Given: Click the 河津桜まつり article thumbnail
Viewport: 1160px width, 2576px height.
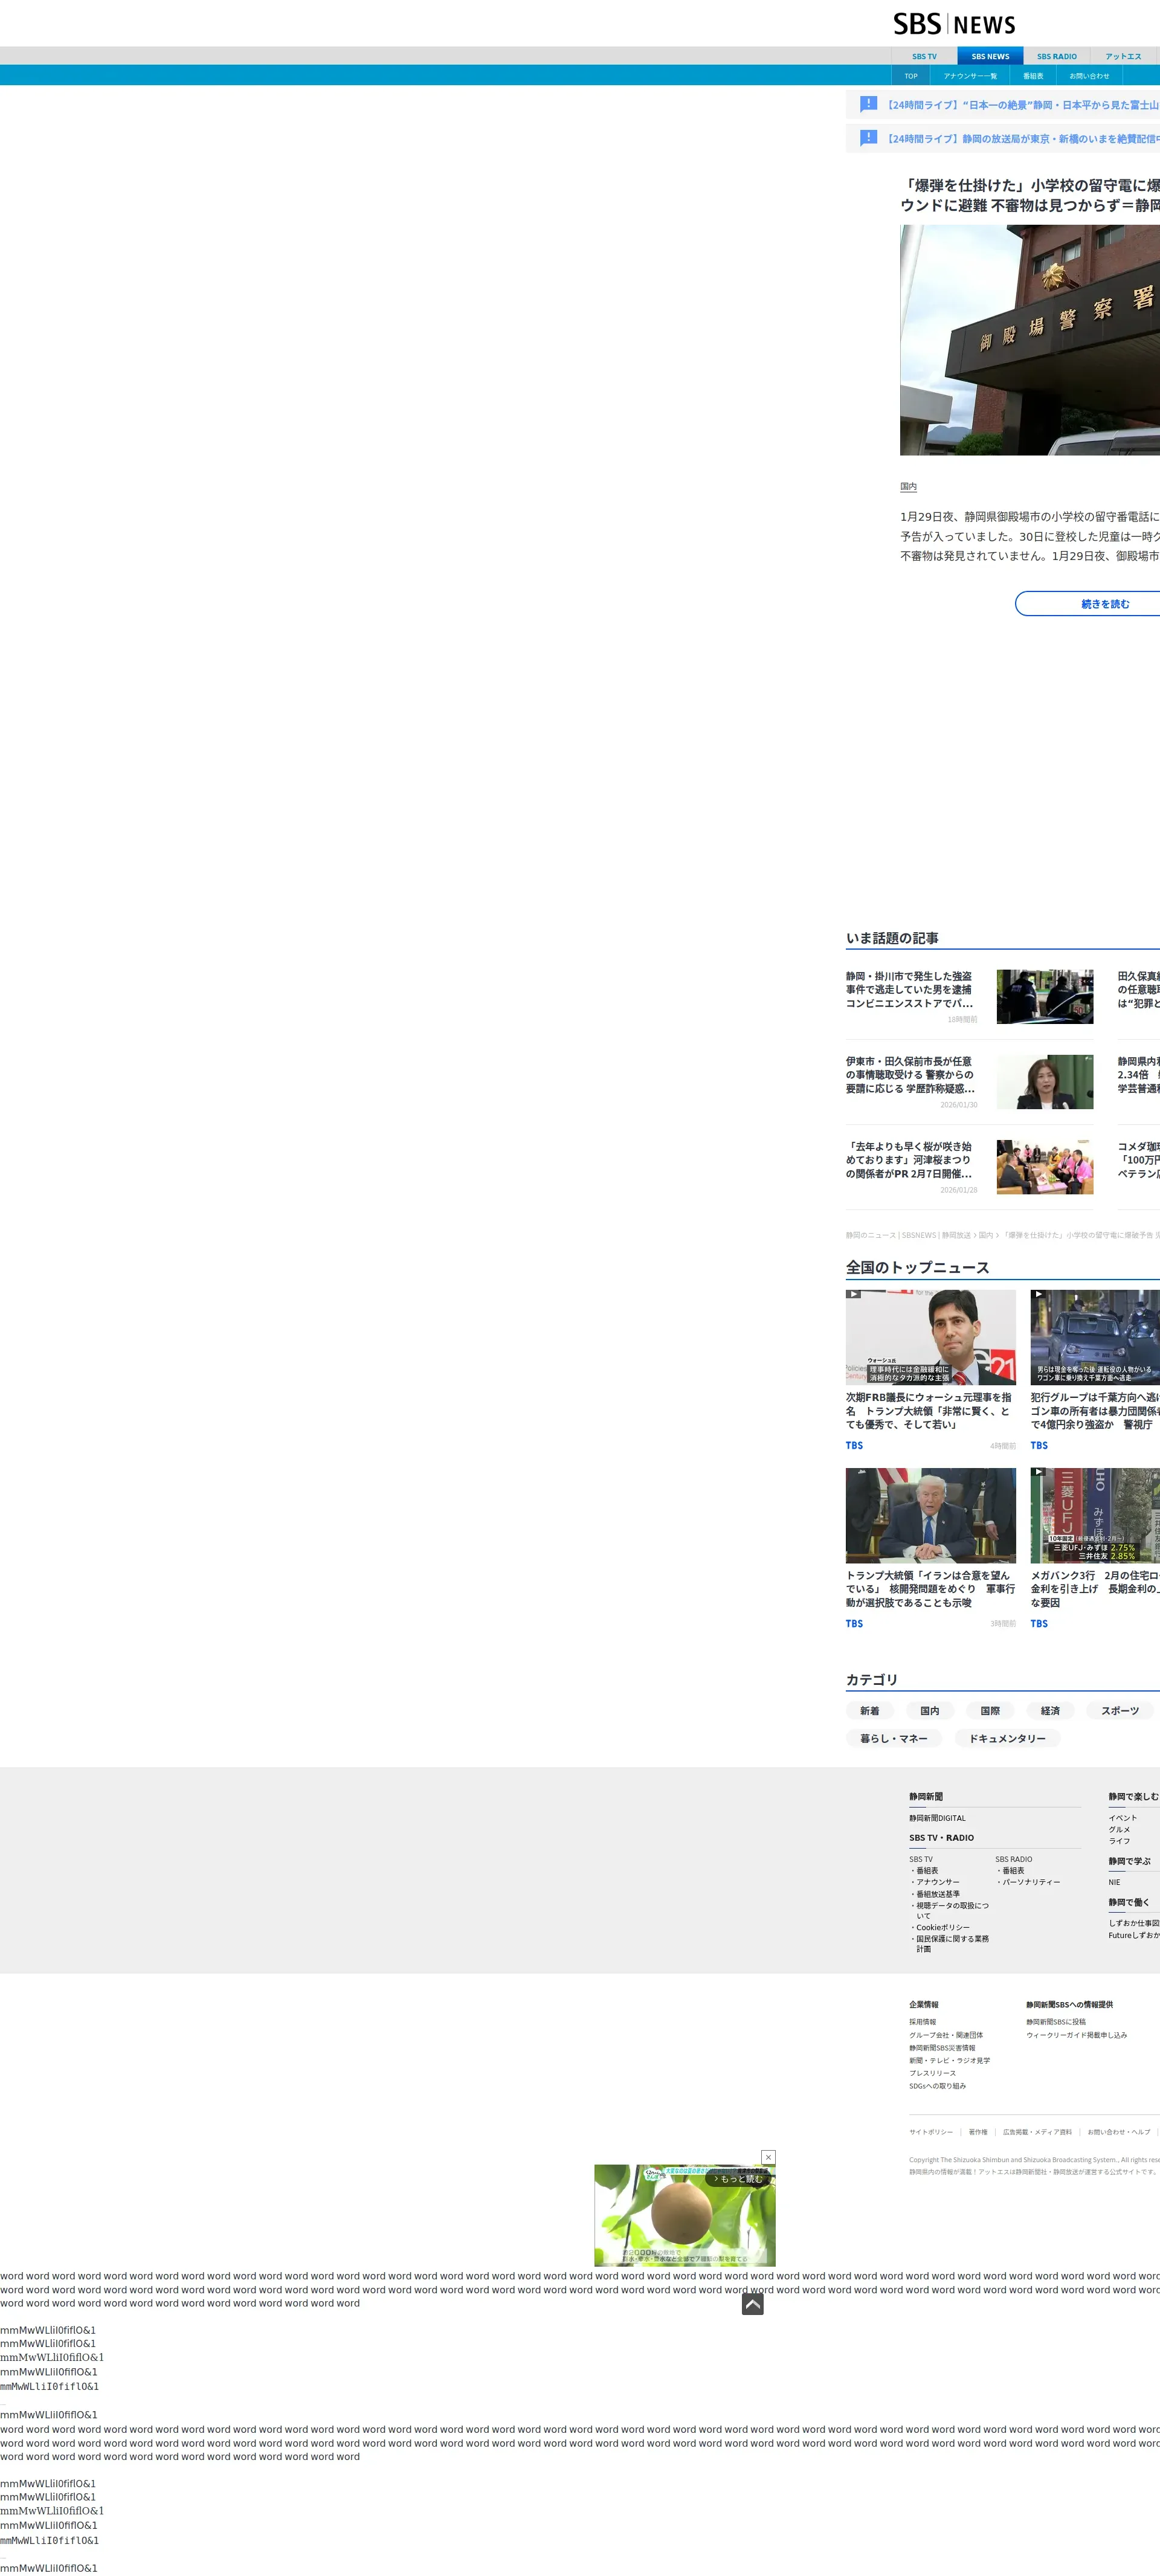Looking at the screenshot, I should (1044, 1166).
